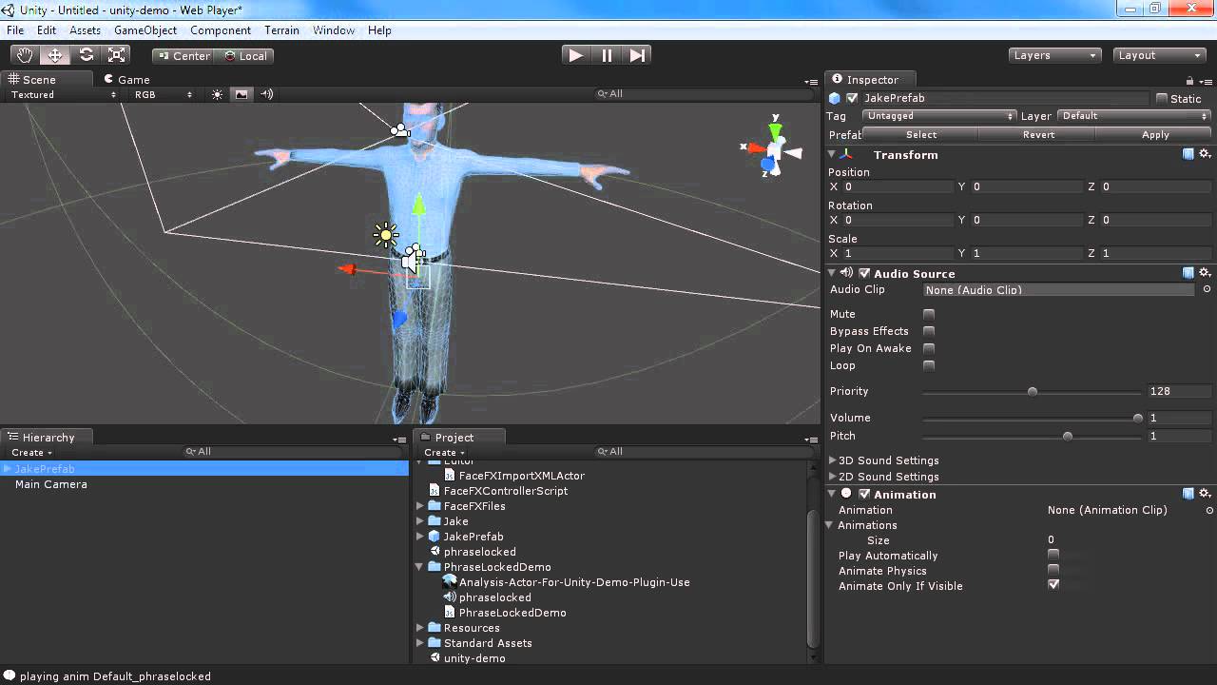
Task: Expand the PhraseLockedDemo folder
Action: coord(419,566)
